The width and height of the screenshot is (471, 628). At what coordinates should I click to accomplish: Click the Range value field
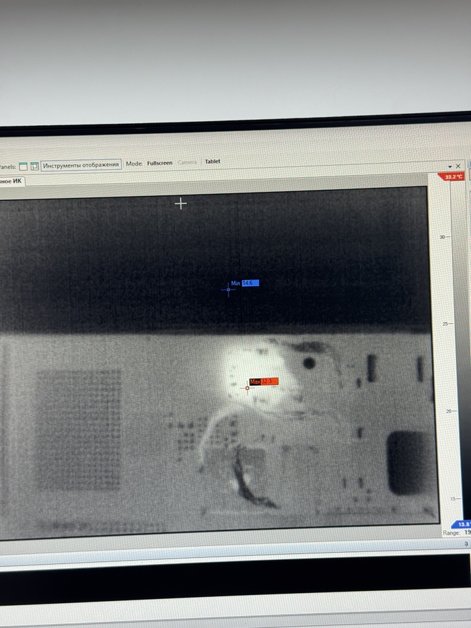tap(466, 532)
